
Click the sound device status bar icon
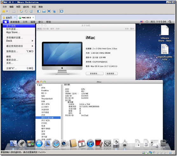(154, 152)
